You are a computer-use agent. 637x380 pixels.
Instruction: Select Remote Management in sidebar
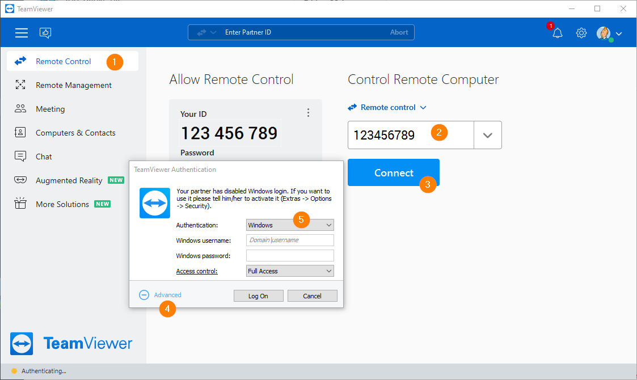tap(73, 85)
